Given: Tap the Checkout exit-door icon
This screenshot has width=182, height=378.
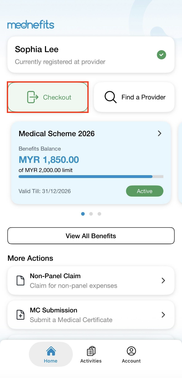Looking at the screenshot, I should [33, 97].
